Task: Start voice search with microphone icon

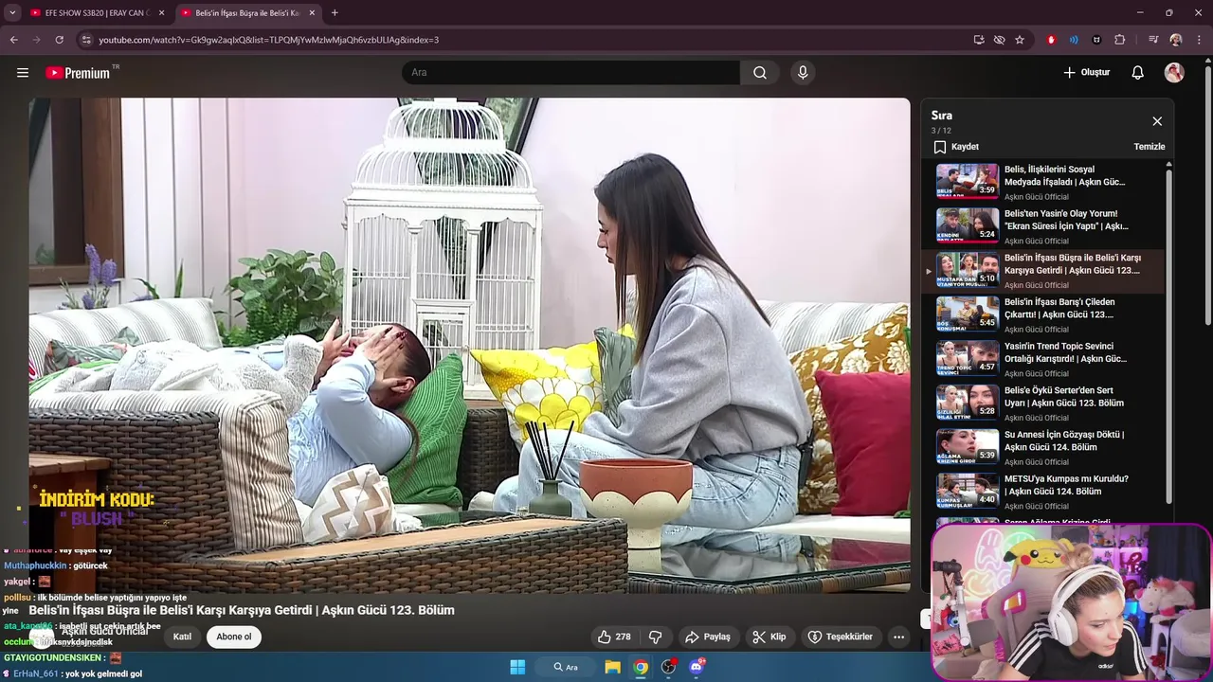Action: click(803, 73)
